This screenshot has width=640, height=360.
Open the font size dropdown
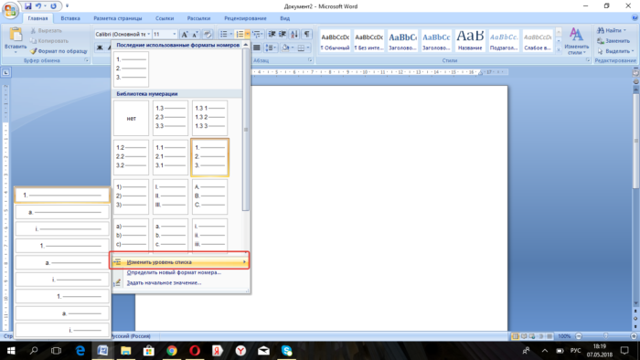175,34
